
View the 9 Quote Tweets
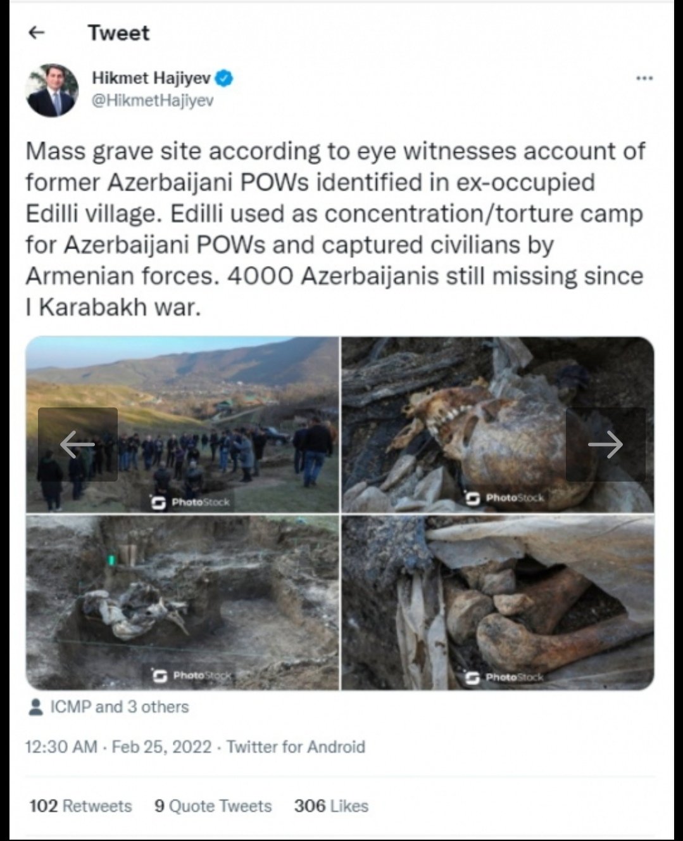(x=213, y=806)
